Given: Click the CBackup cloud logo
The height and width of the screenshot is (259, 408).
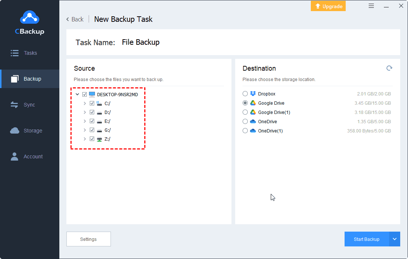Looking at the screenshot, I should pyautogui.click(x=29, y=18).
